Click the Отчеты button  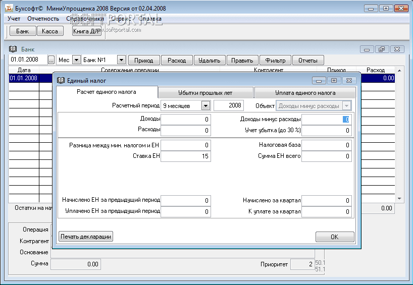point(308,60)
